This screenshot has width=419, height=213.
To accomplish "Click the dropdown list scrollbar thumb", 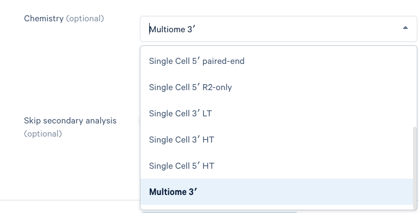I will pos(415,167).
